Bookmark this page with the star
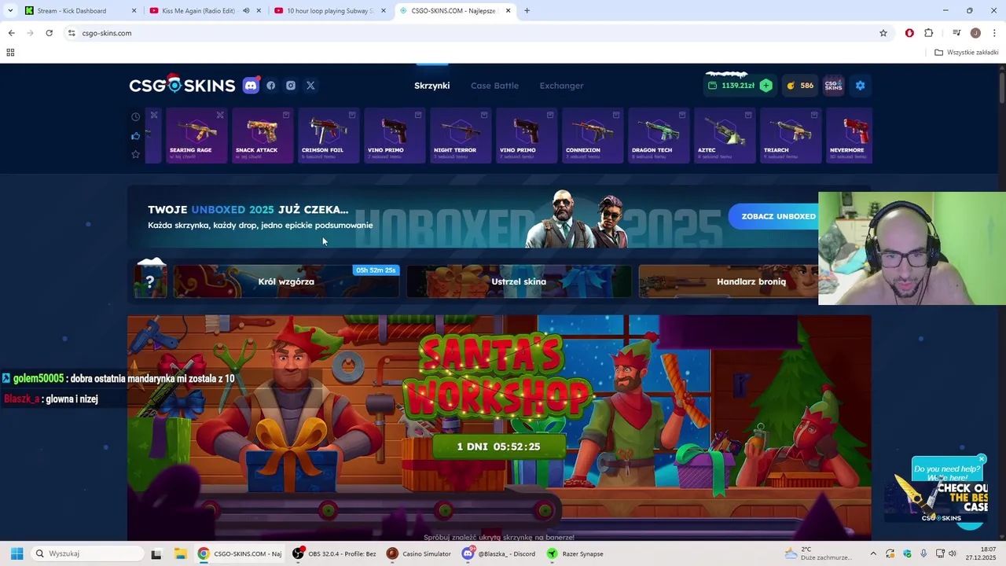The height and width of the screenshot is (566, 1006). click(x=883, y=33)
